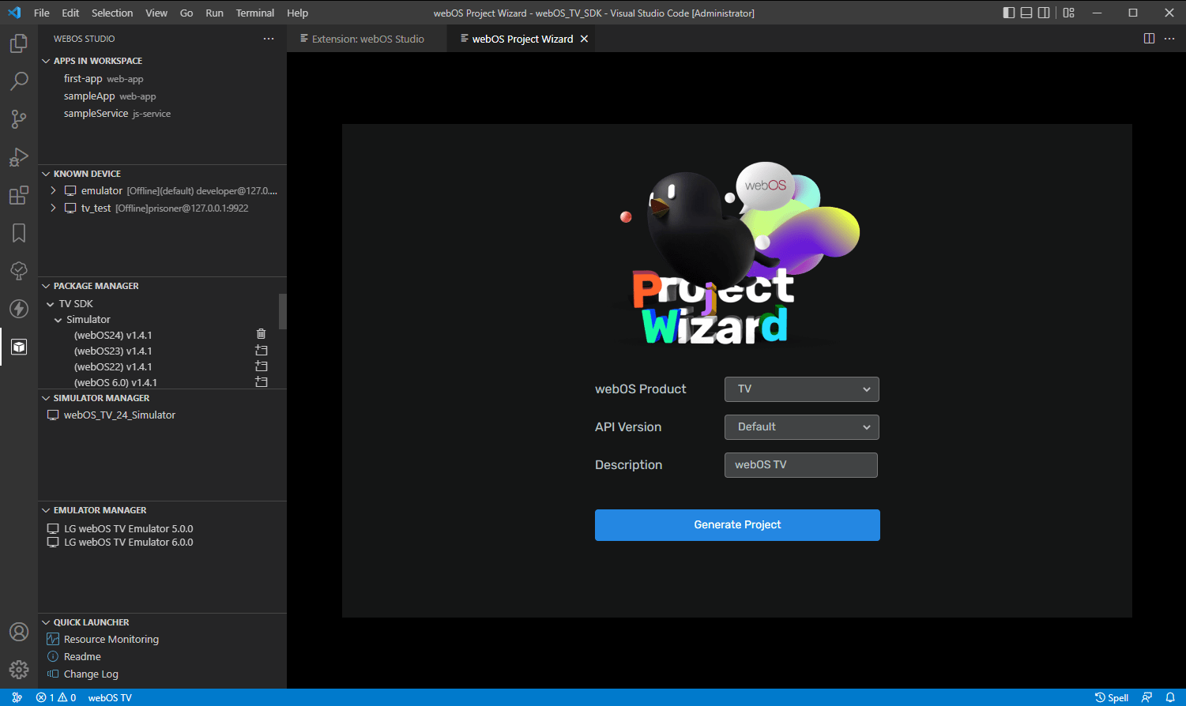Open the Bookmarks view icon
1186x706 pixels.
19,233
